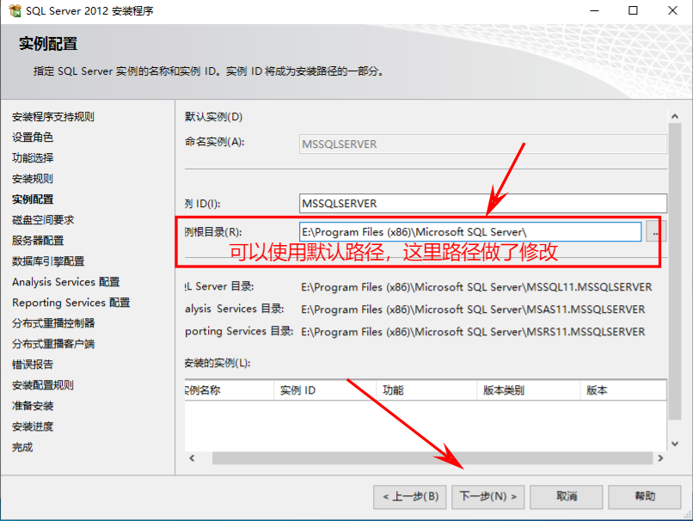Click the horizontal scrollbar left arrow

pos(192,458)
